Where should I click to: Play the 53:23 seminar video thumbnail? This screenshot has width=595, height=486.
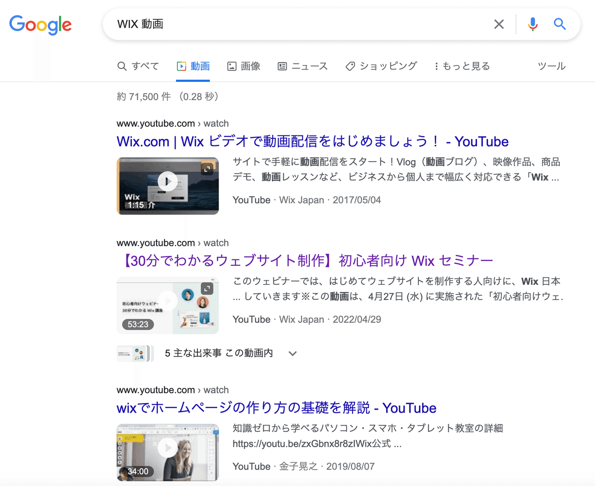point(168,305)
